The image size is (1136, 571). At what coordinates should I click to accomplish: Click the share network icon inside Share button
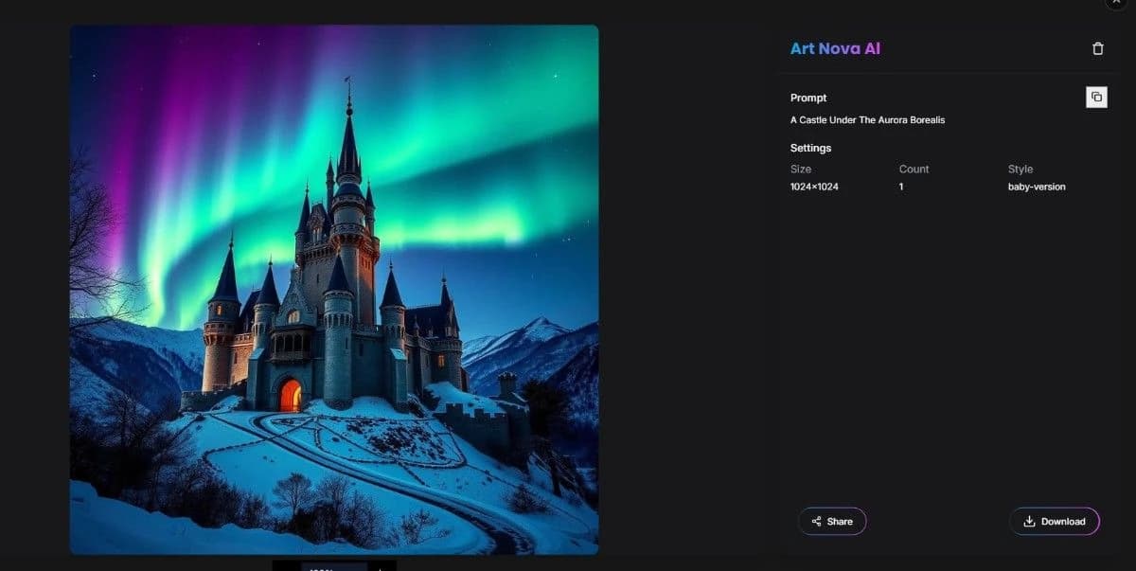pyautogui.click(x=817, y=521)
